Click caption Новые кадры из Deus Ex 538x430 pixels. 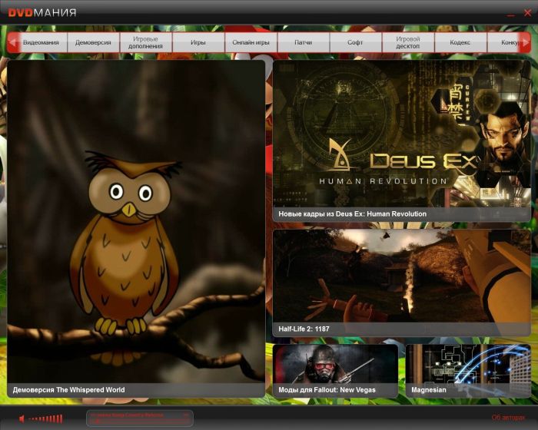[x=352, y=214]
